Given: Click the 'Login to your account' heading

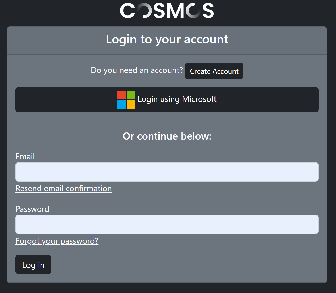Looking at the screenshot, I should (167, 40).
